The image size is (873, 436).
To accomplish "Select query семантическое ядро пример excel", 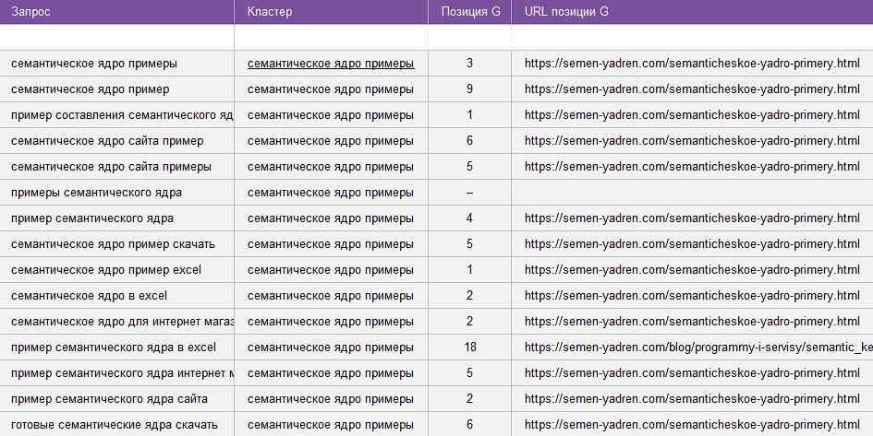I will coord(106,270).
